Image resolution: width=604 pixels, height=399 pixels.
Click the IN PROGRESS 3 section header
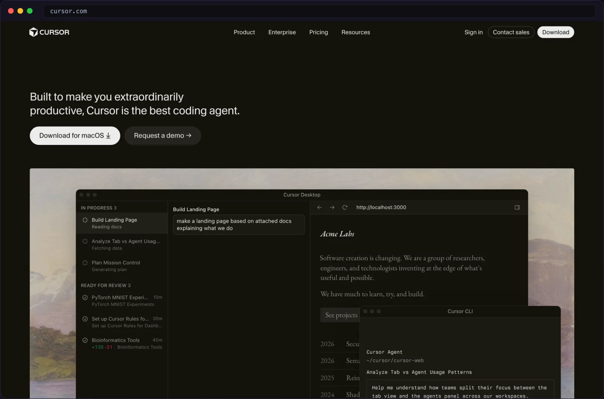pyautogui.click(x=99, y=208)
